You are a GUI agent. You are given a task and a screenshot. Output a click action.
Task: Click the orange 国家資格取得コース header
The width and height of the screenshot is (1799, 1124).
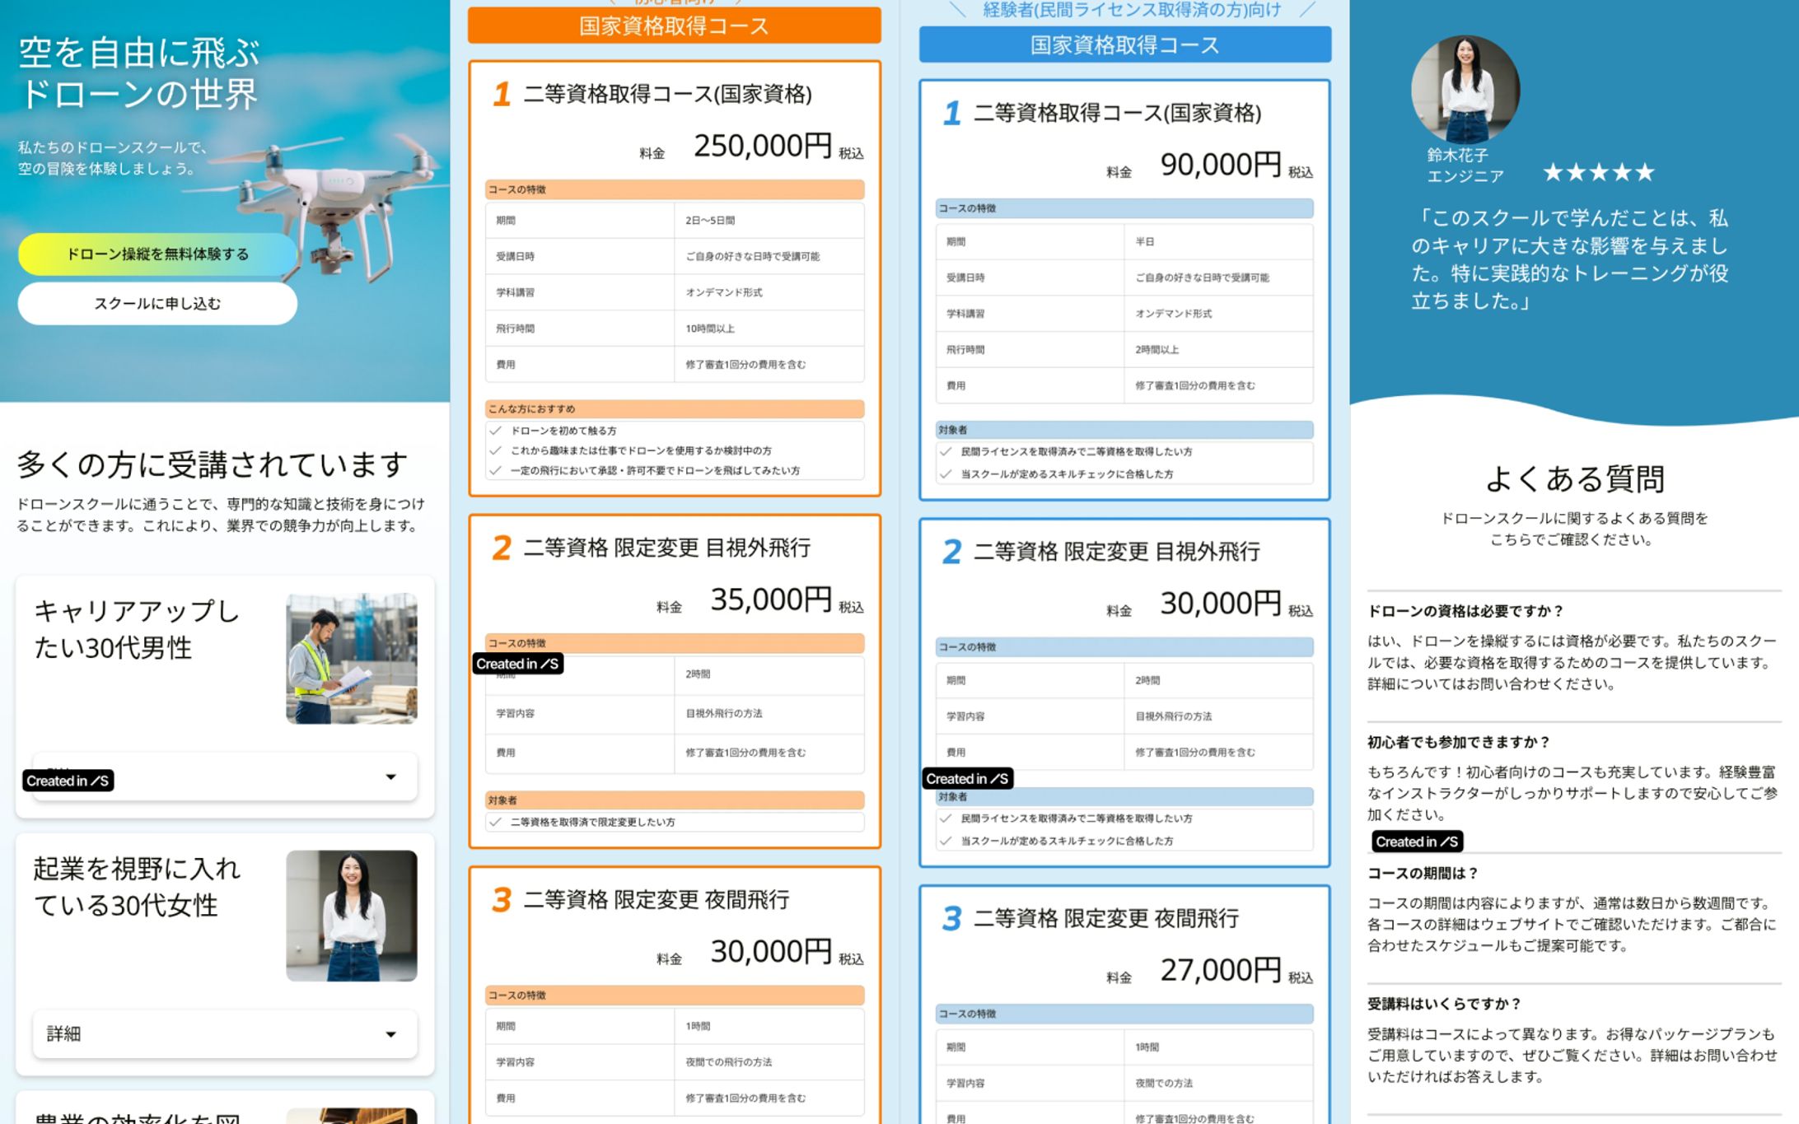[x=675, y=26]
